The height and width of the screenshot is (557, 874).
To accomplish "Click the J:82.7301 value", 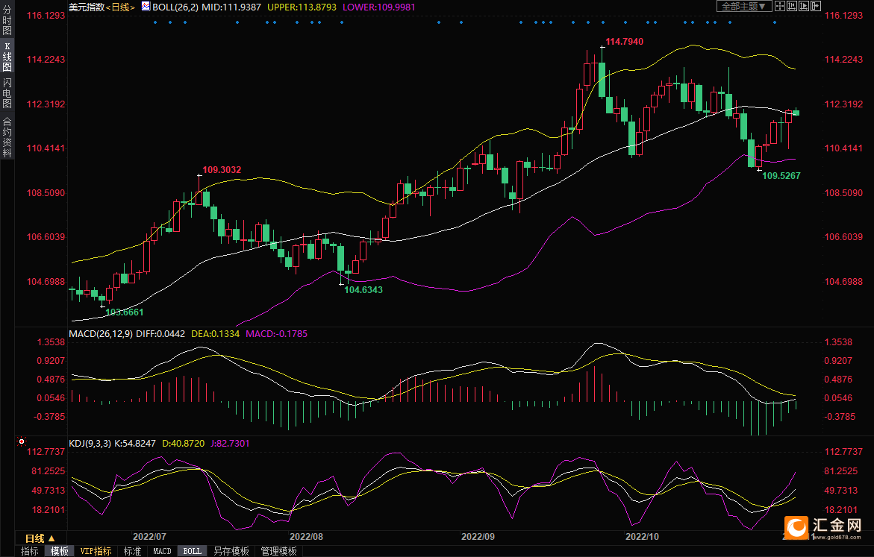I will tap(230, 444).
